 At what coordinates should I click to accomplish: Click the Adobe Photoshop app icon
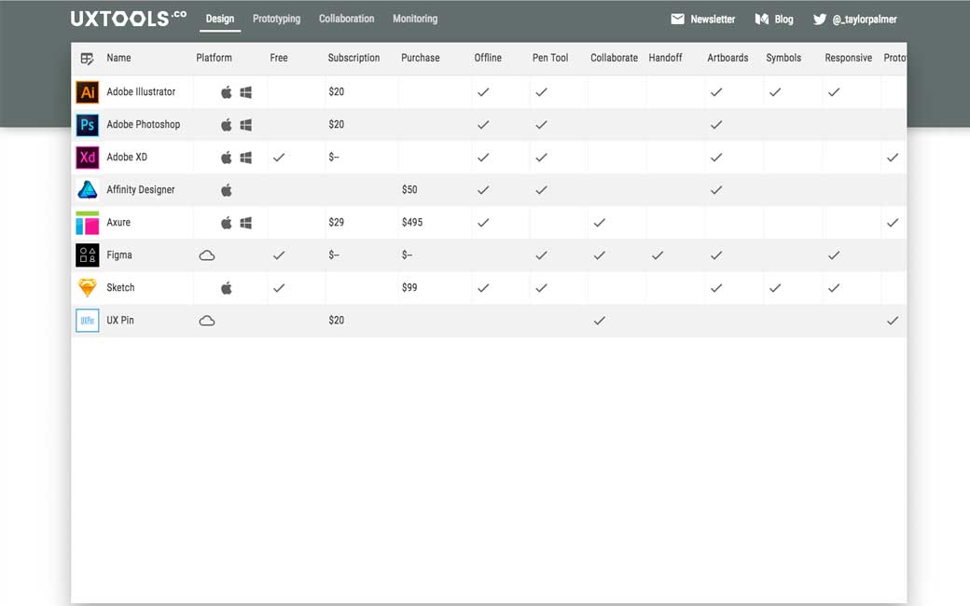(x=88, y=125)
